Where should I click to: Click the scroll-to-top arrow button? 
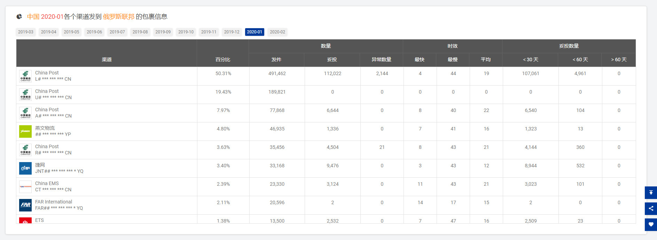650,193
